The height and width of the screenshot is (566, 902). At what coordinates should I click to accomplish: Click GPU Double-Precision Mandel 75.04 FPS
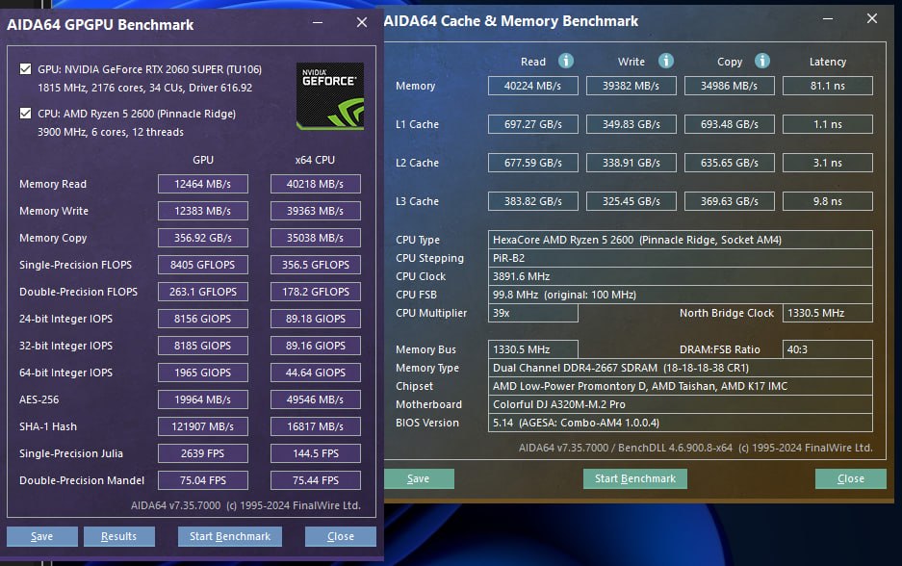coord(203,480)
